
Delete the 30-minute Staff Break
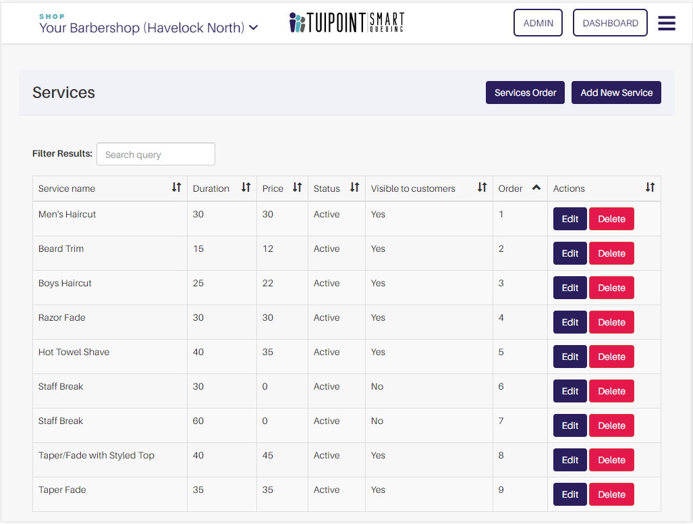[611, 392]
